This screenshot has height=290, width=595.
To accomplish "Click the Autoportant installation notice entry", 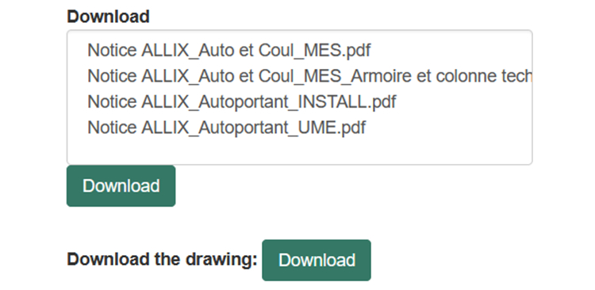I will click(x=300, y=101).
